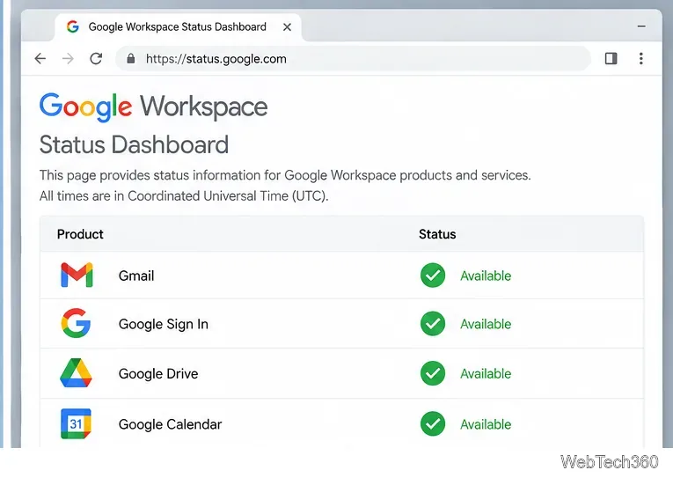Go back using the browser back arrow
This screenshot has height=485, width=673.
pyautogui.click(x=40, y=58)
